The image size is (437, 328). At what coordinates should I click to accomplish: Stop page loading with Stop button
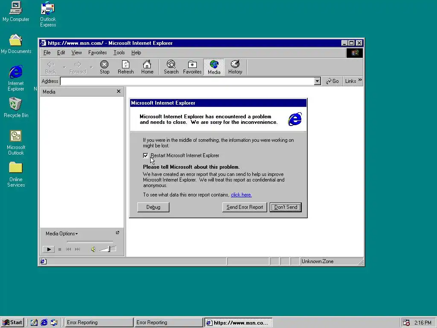(105, 67)
